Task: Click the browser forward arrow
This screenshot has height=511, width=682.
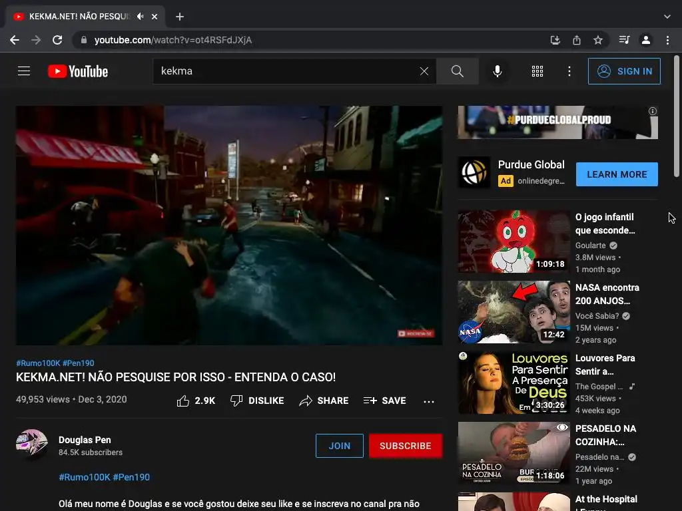Action: click(36, 40)
